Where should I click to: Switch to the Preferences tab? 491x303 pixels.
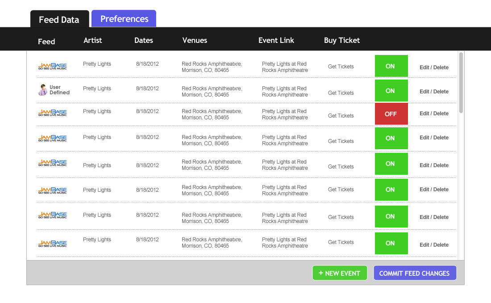tap(124, 19)
